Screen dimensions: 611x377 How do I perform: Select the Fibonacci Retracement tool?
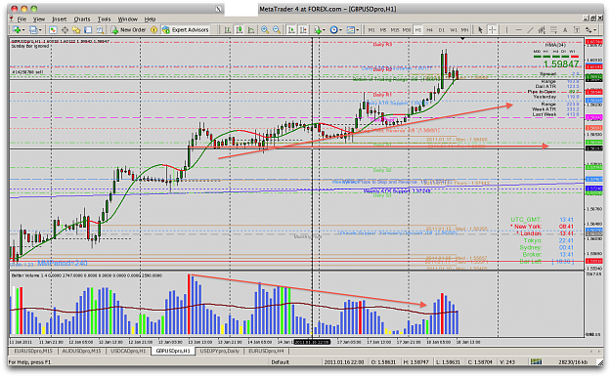click(x=553, y=29)
